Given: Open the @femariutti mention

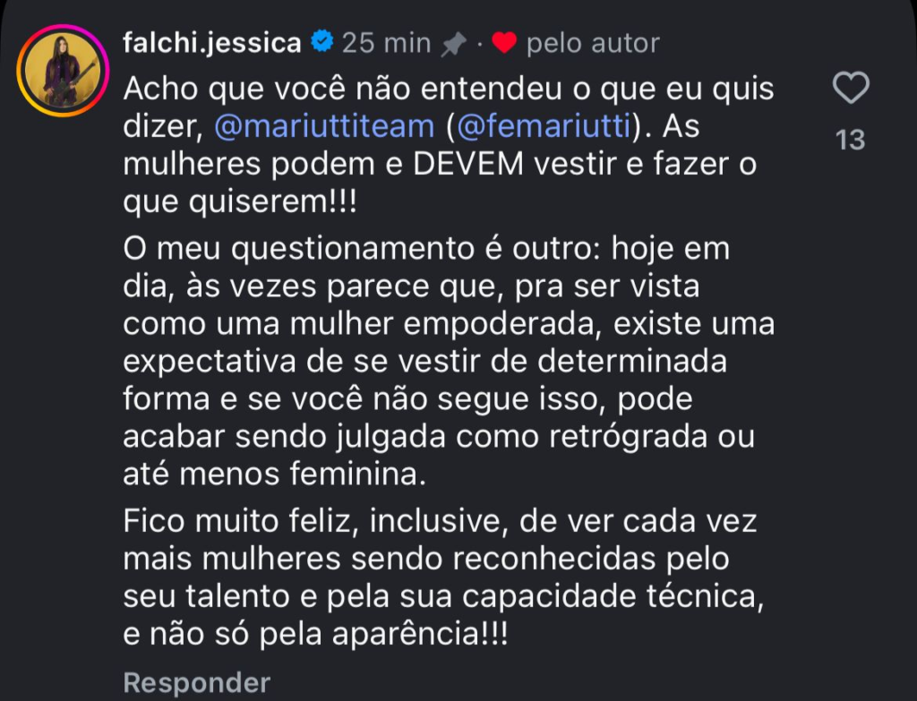Looking at the screenshot, I should 544,126.
